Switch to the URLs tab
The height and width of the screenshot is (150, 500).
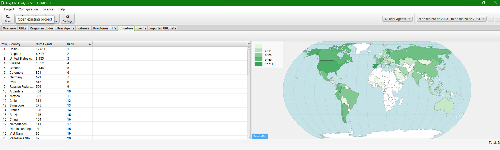[23, 28]
